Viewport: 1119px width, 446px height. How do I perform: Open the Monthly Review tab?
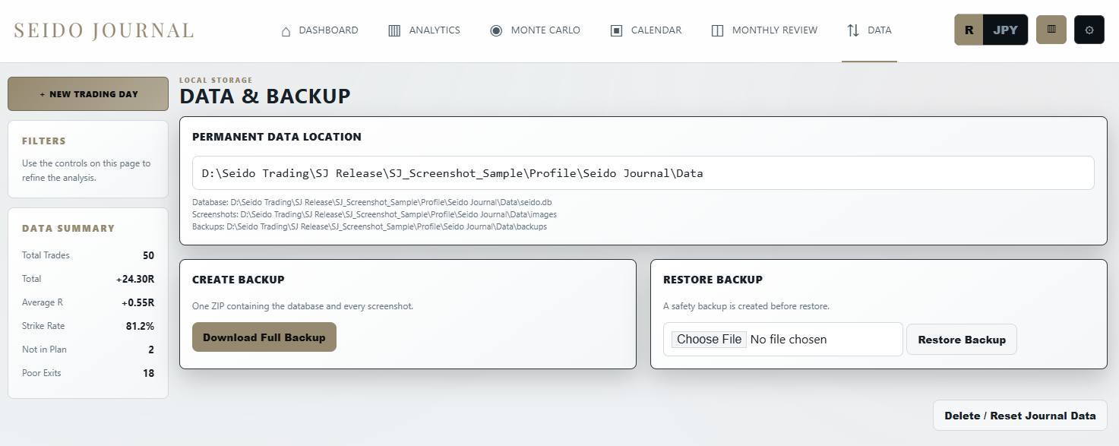pos(764,30)
